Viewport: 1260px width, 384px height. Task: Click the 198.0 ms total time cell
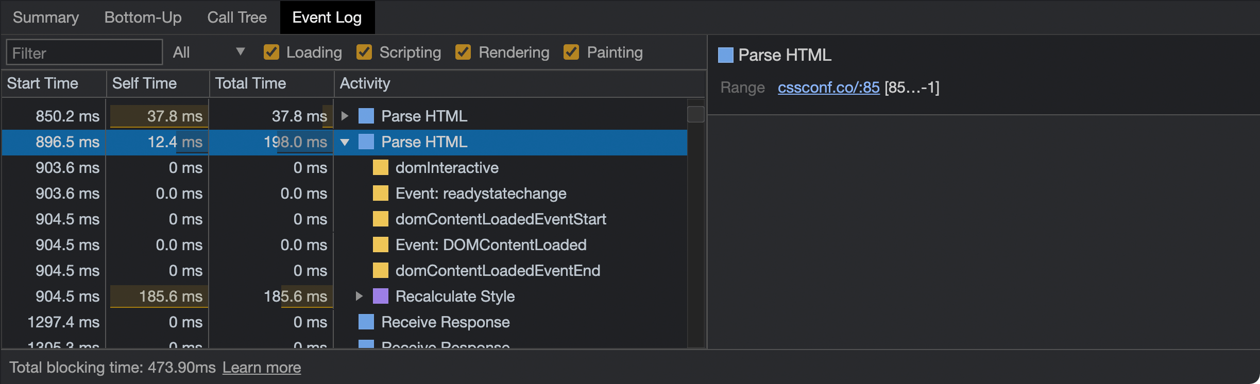272,142
